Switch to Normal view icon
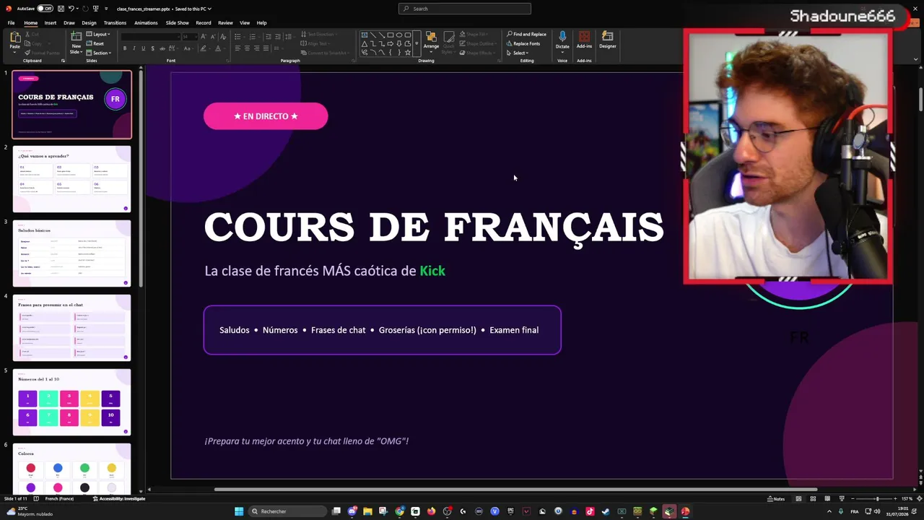The width and height of the screenshot is (924, 520). pyautogui.click(x=798, y=499)
